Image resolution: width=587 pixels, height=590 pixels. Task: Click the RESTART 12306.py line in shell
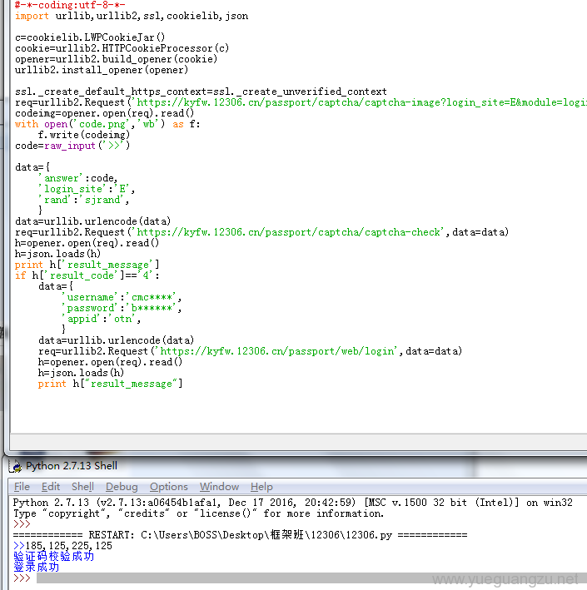point(241,535)
